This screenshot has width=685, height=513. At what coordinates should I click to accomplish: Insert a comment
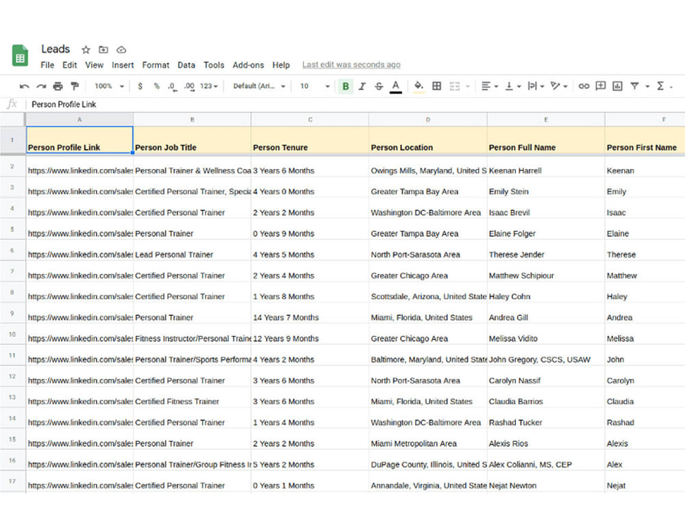pyautogui.click(x=601, y=86)
